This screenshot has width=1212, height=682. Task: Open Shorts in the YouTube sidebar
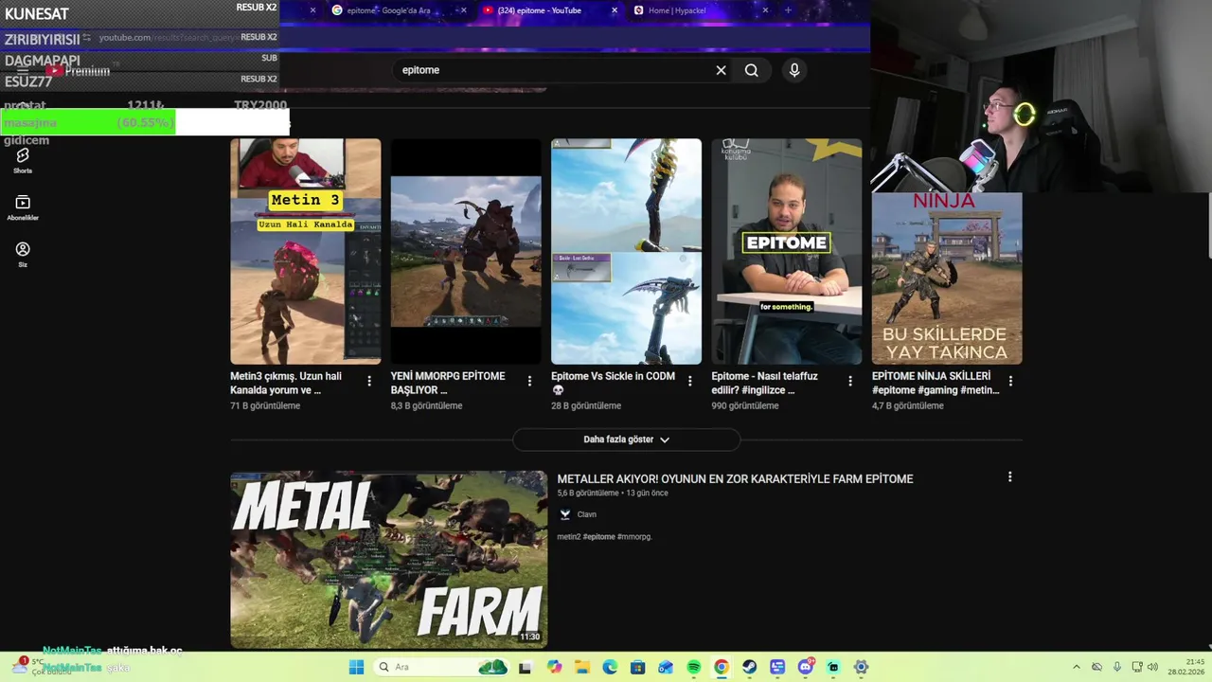tap(23, 160)
